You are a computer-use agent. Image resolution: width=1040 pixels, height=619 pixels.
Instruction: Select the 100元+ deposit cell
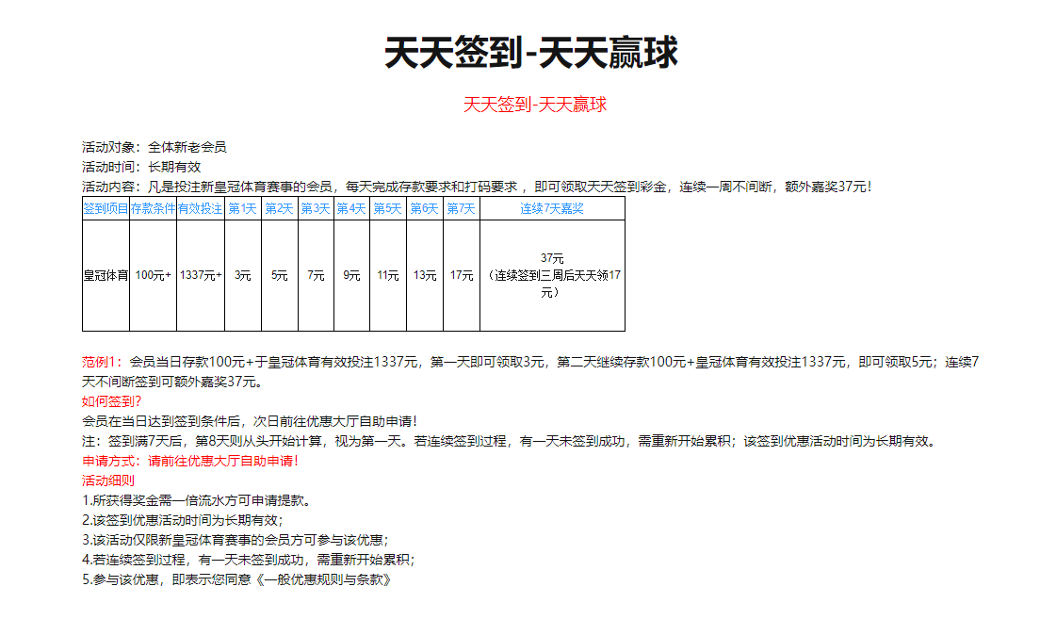click(154, 275)
